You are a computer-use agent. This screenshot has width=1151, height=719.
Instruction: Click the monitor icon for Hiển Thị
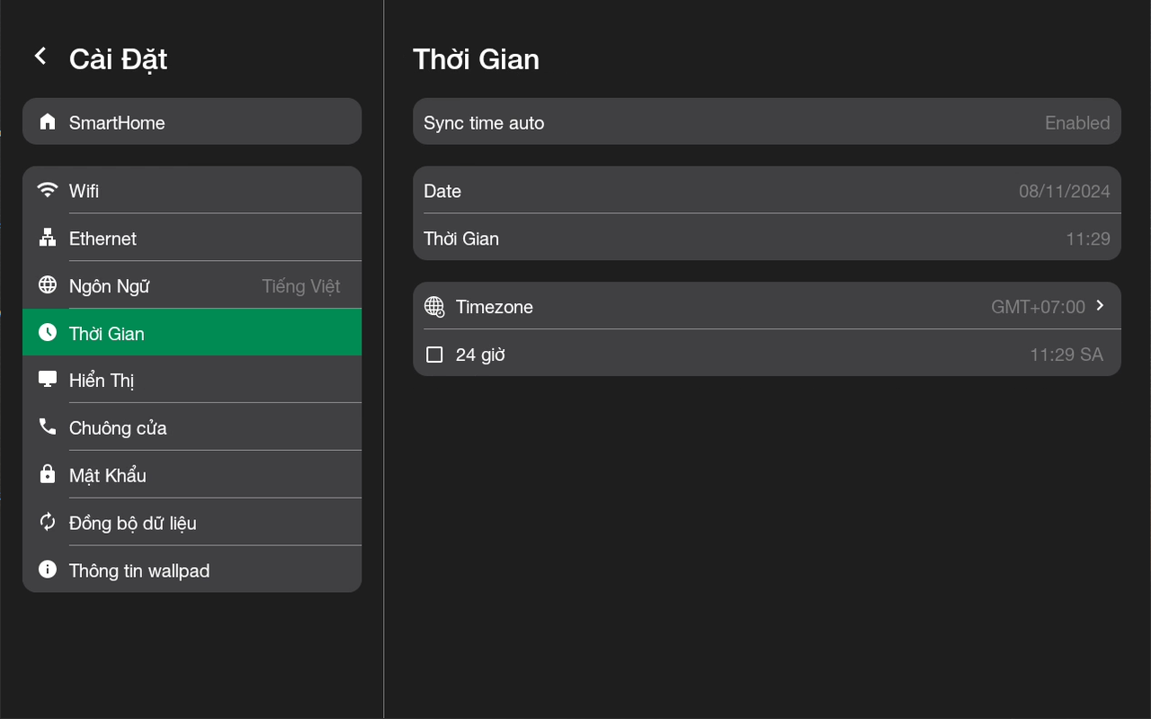pyautogui.click(x=48, y=380)
